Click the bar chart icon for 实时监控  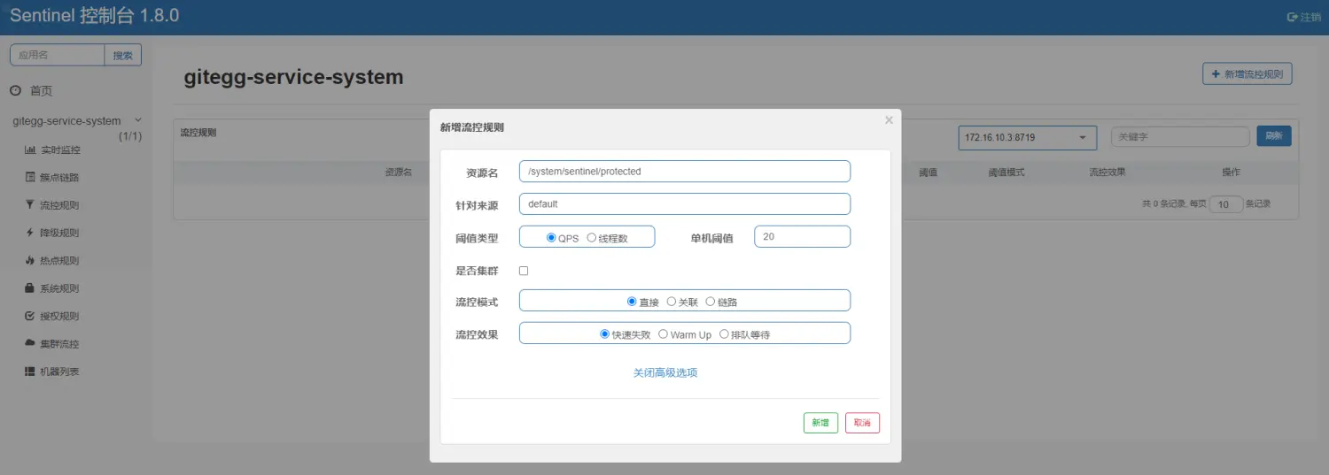pos(30,150)
